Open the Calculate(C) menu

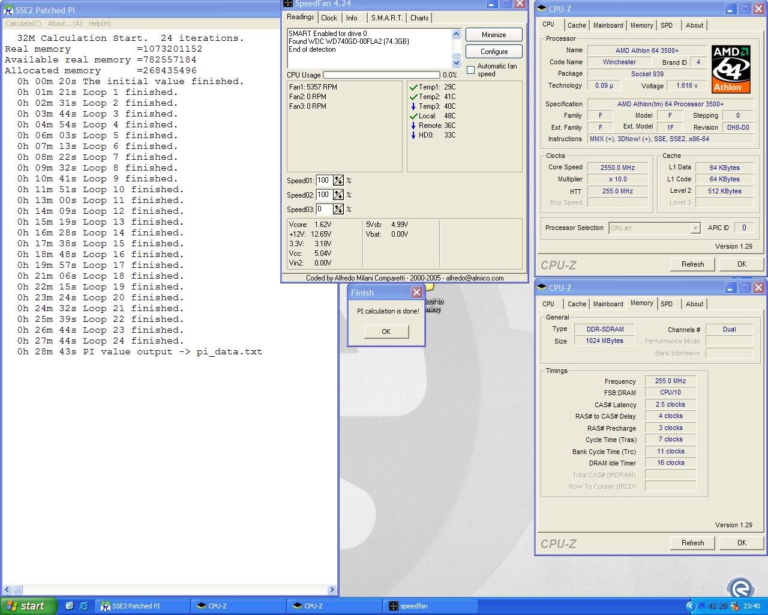click(x=23, y=23)
